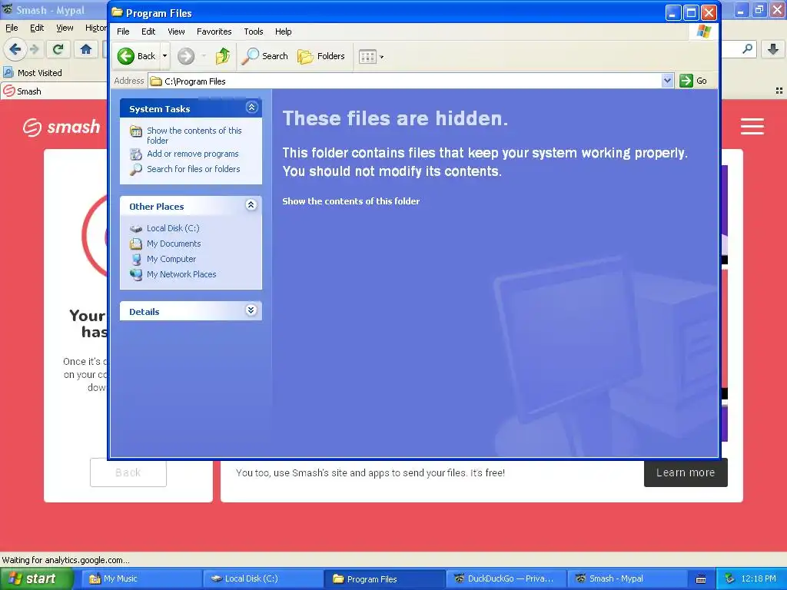Click the green Go button

click(693, 81)
